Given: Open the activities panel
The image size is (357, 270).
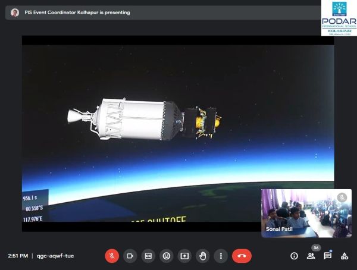Looking at the screenshot, I should 344,256.
